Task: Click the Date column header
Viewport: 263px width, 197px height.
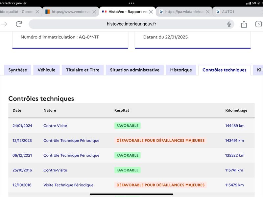Action: click(x=17, y=110)
